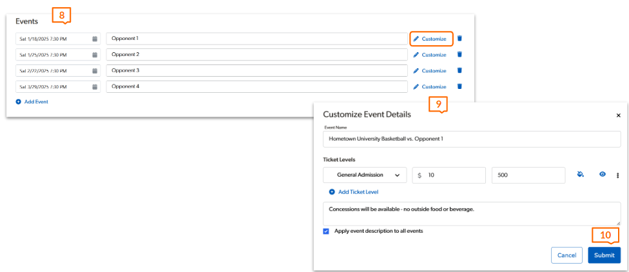This screenshot has width=629, height=272.
Task: Open ticket level more options menu
Action: click(617, 175)
